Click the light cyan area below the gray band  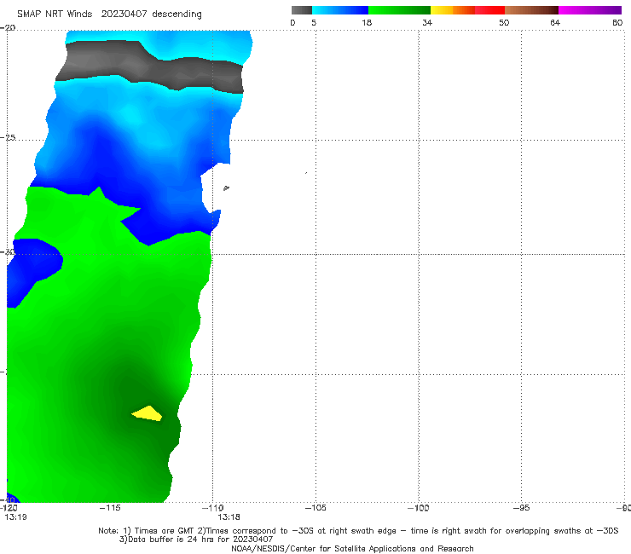133,115
